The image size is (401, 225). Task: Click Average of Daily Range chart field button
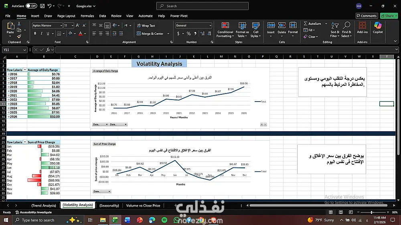click(105, 71)
